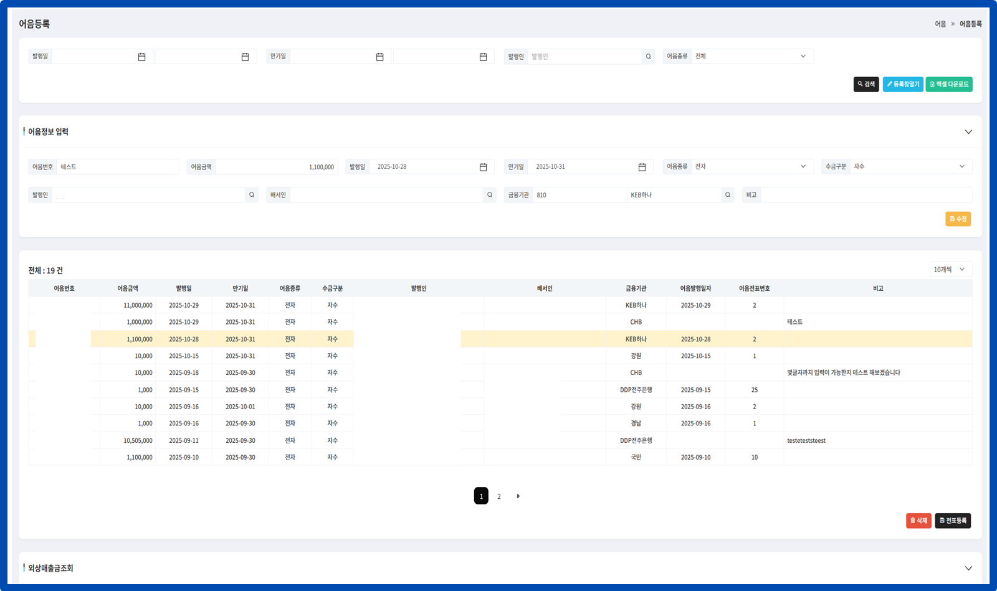
Task: Click magnifier icon next to 금융기관 KEB하나
Action: (x=727, y=195)
